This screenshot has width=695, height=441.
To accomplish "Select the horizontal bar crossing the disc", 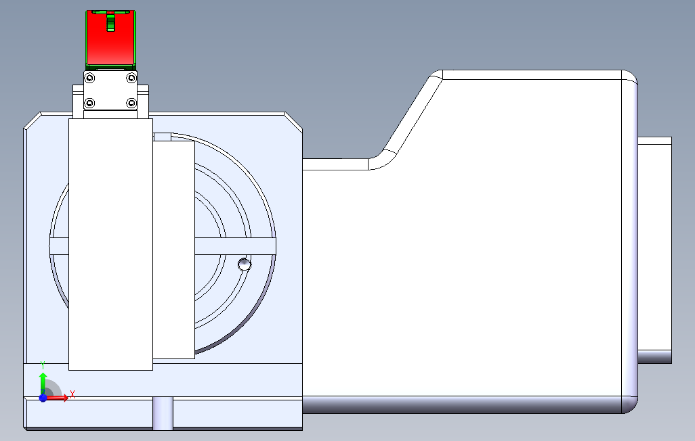I will 235,246.
